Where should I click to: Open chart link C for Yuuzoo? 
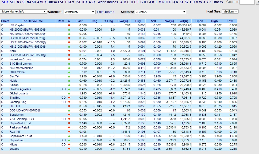[2, 149]
